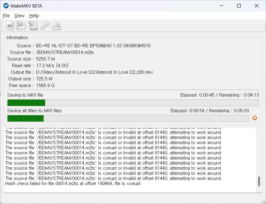Click the Elapsed 0:00:45 time text
The image size is (266, 204).
[197, 95]
